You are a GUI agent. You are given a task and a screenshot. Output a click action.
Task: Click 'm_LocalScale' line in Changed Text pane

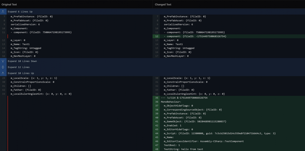[187, 78]
